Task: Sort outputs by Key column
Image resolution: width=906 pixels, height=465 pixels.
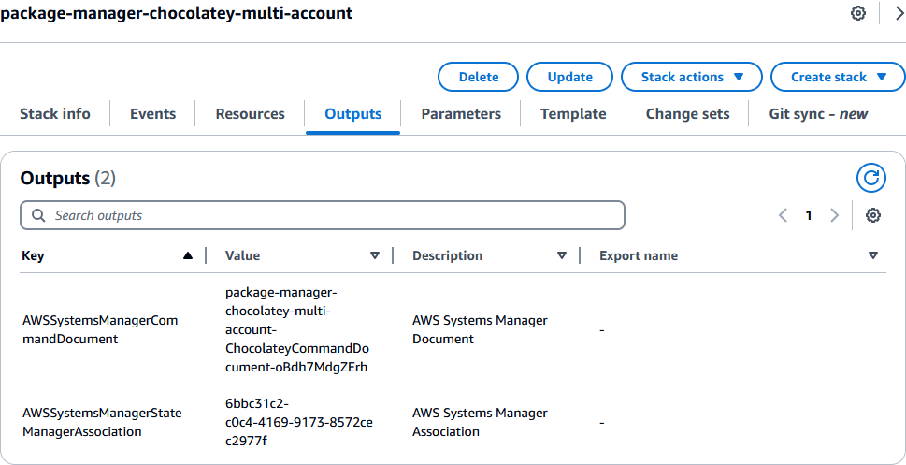Action: pos(188,255)
